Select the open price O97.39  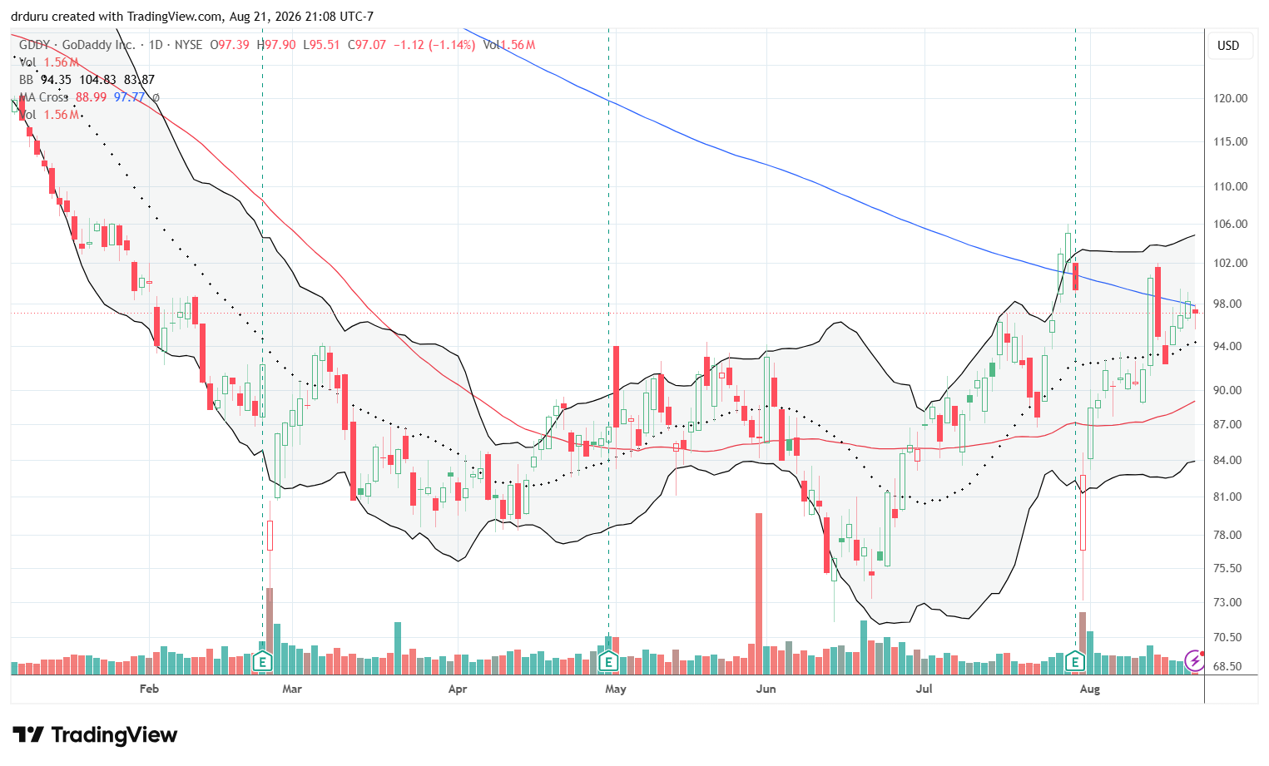click(x=230, y=45)
